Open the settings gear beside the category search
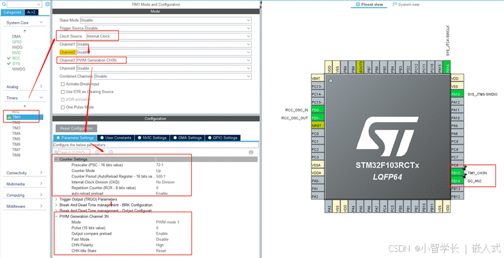Viewport: 504px width, 258px height. point(48,4)
